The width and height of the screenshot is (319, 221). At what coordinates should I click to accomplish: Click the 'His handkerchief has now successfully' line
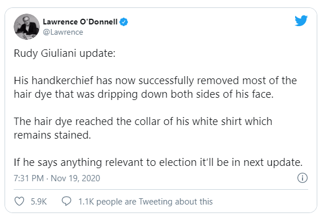pos(155,81)
